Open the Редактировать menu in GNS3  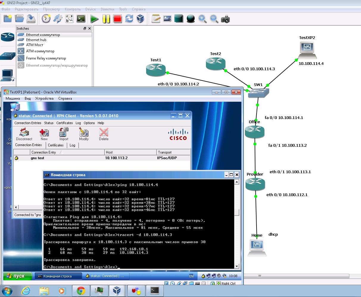click(26, 9)
